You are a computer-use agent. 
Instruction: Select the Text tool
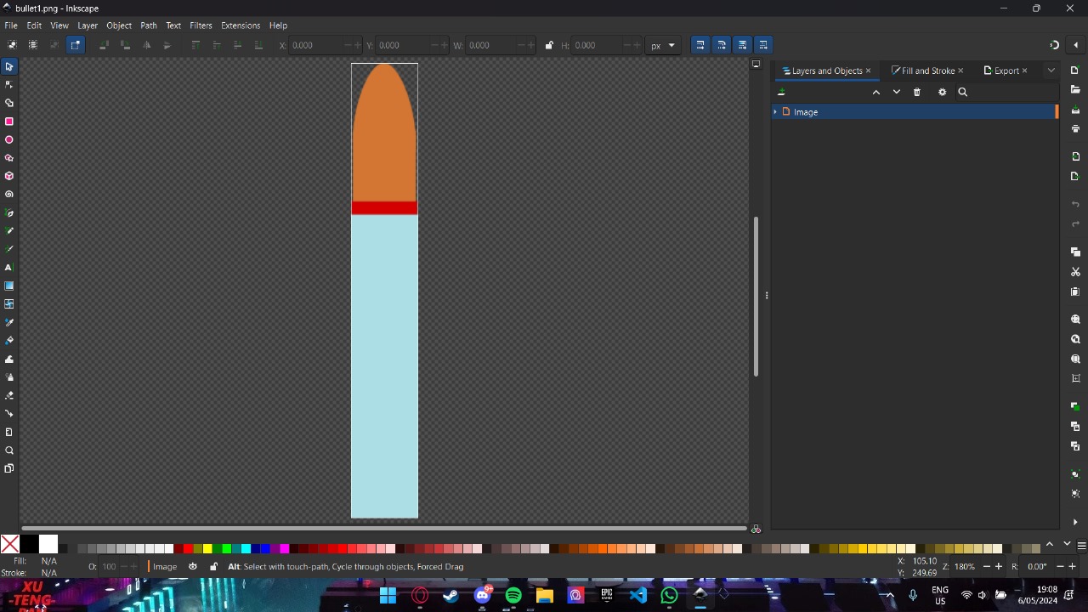pyautogui.click(x=9, y=268)
